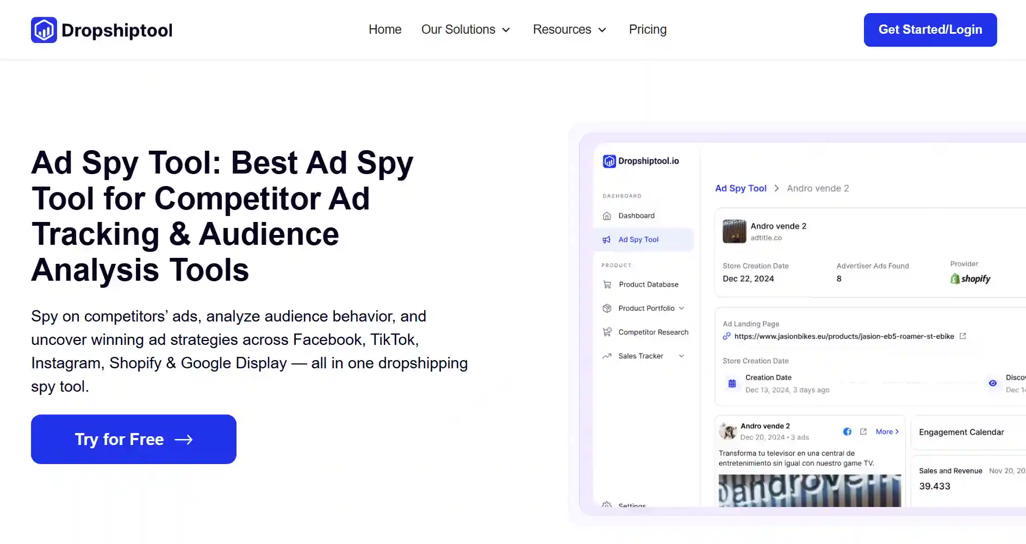Viewport: 1026px width, 544px height.
Task: Click the Dashboard home icon in sidebar
Action: click(x=607, y=216)
